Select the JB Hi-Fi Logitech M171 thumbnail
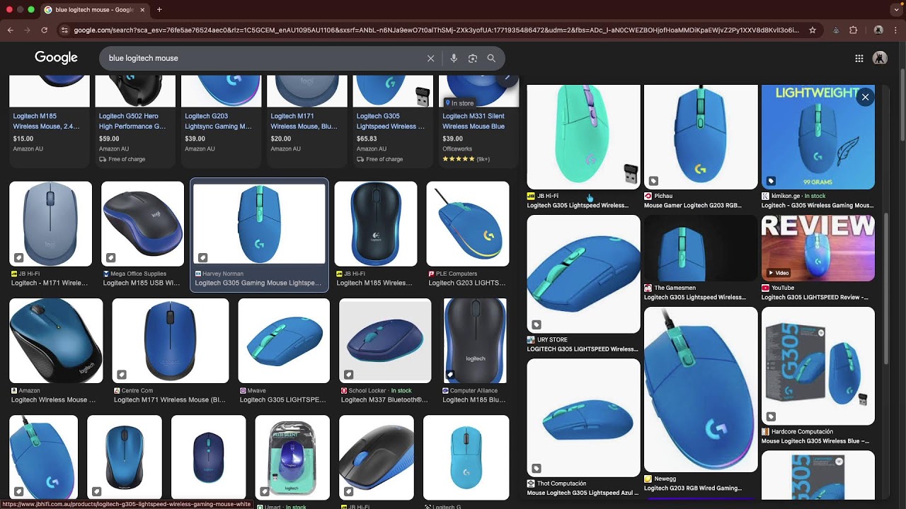Screen dimensions: 906x509 coord(50,223)
